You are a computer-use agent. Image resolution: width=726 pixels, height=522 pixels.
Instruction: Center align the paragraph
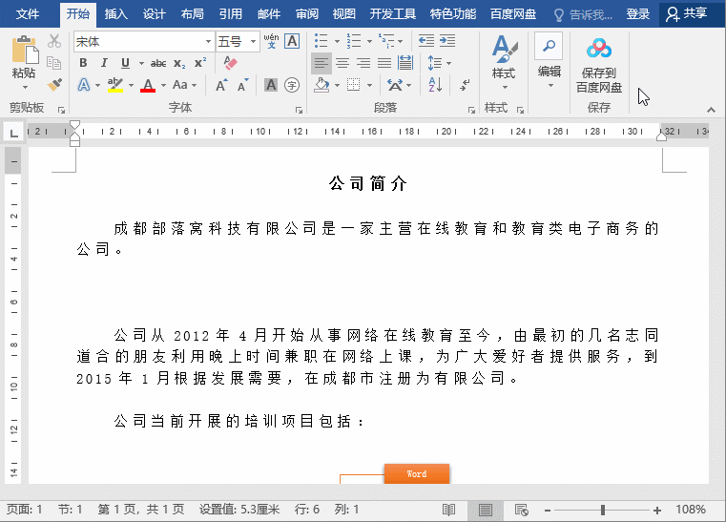[342, 63]
